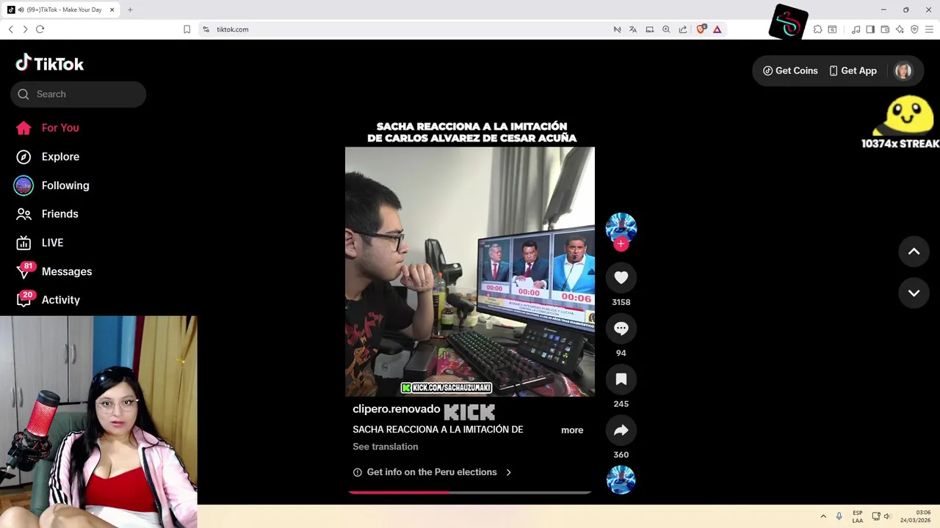
Task: Open the Leo AI sparkle icon
Action: [x=900, y=29]
